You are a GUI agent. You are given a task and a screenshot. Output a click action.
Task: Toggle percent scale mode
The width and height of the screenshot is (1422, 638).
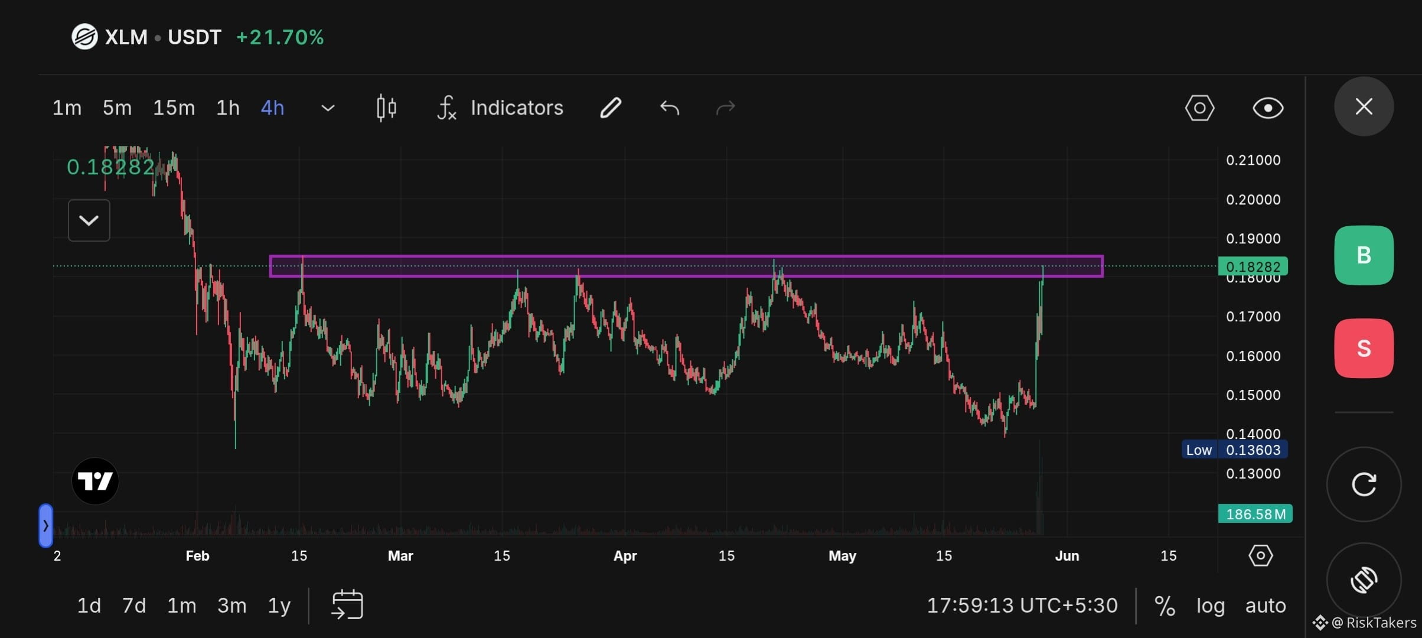[1165, 606]
